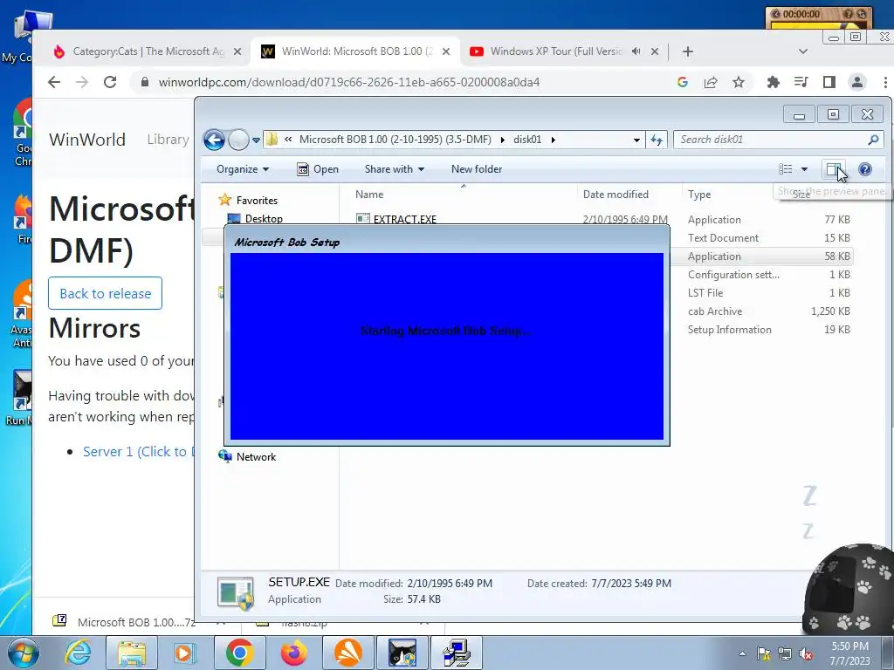Open the Share with menu
This screenshot has height=670, width=894.
pyautogui.click(x=395, y=169)
